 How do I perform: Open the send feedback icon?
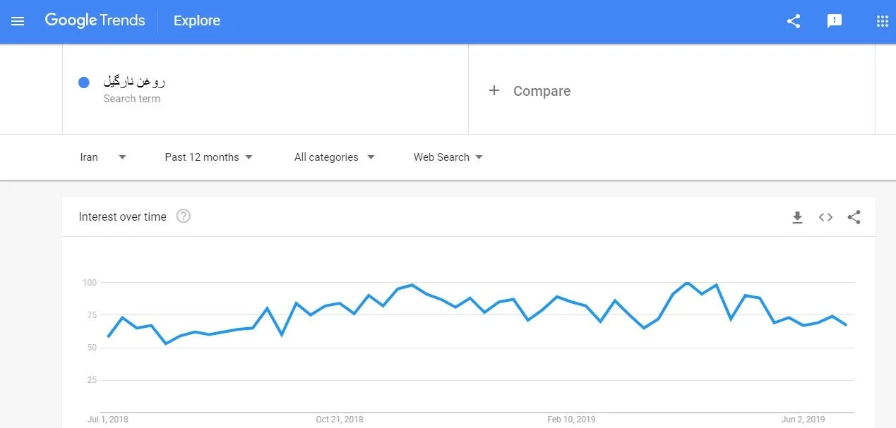pyautogui.click(x=835, y=21)
